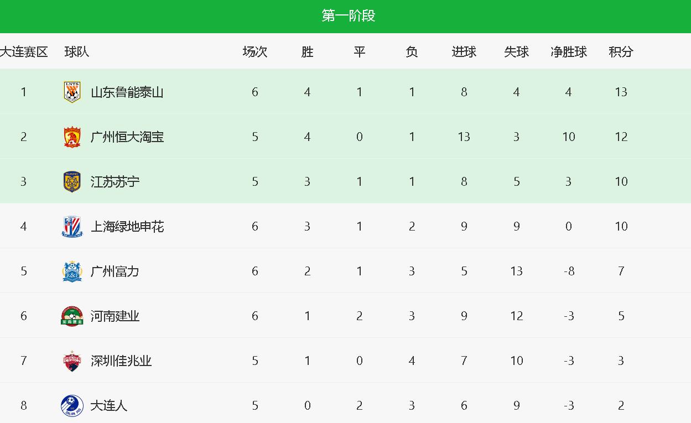Click the Shenzhen Kaisa team logo

[x=72, y=361]
